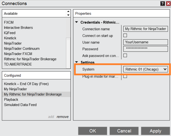Screen dimensions: 171x136
Task: Enable Ask password on connect checkbox
Action: [x=125, y=55]
